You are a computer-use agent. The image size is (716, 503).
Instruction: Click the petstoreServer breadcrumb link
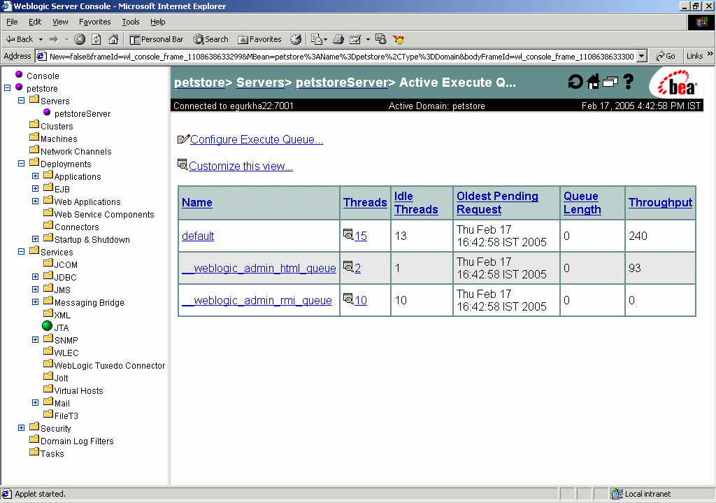[342, 83]
